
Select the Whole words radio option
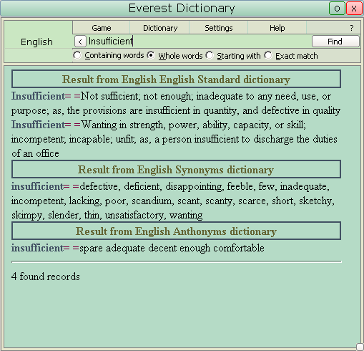pos(151,55)
